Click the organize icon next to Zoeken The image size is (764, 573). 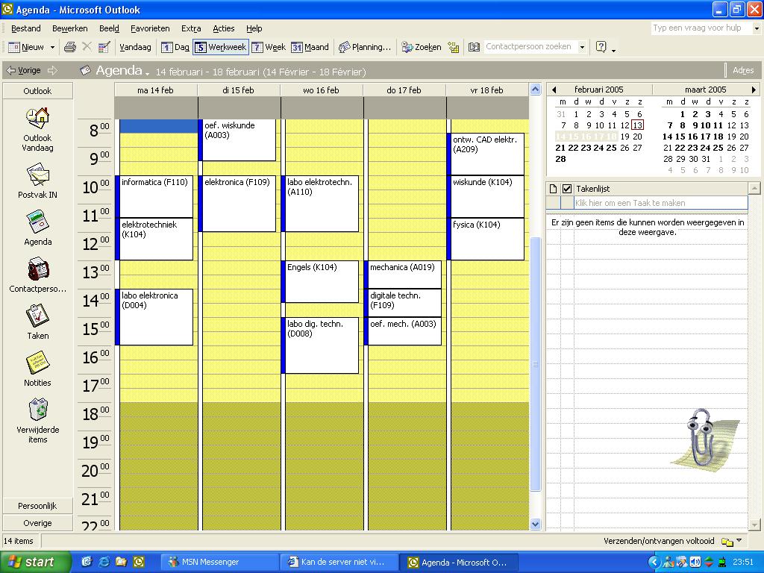tap(454, 47)
